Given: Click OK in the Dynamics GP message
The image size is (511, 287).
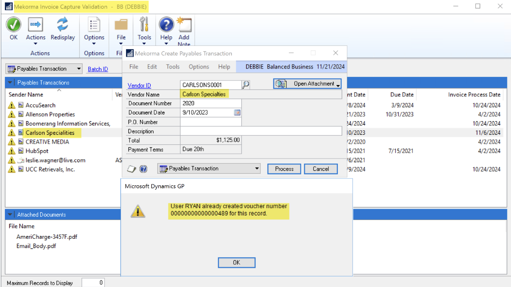Looking at the screenshot, I should click(x=237, y=262).
